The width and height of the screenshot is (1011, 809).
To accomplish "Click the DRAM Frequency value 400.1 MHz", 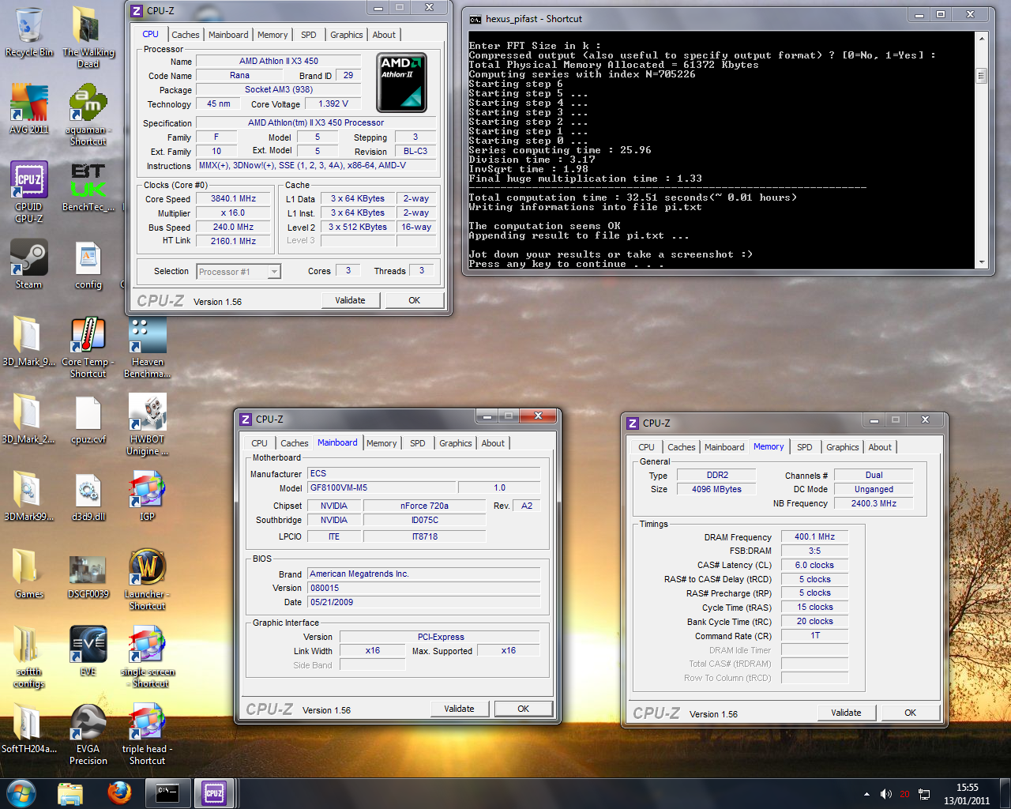I will (x=814, y=536).
